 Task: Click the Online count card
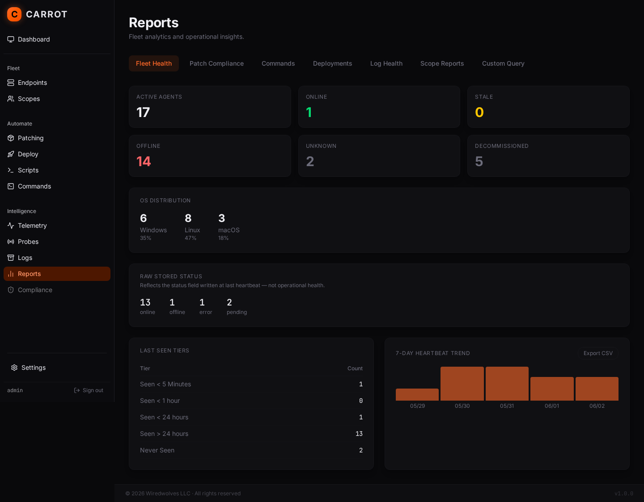[379, 107]
